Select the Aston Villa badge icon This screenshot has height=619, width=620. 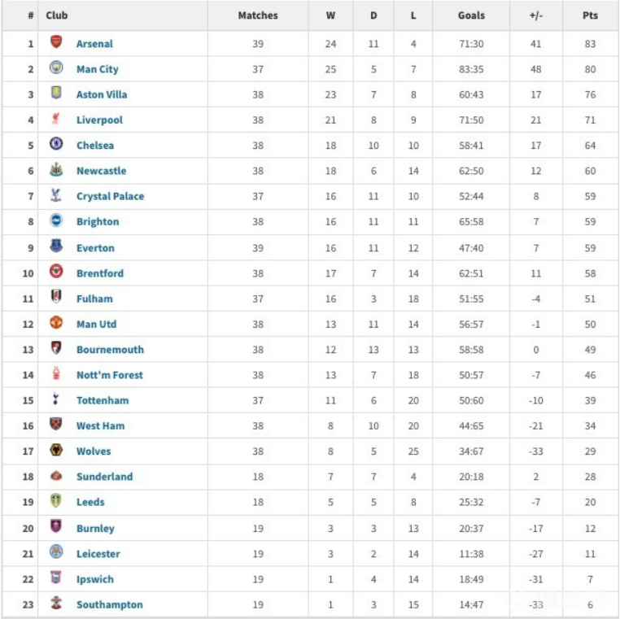coord(56,94)
